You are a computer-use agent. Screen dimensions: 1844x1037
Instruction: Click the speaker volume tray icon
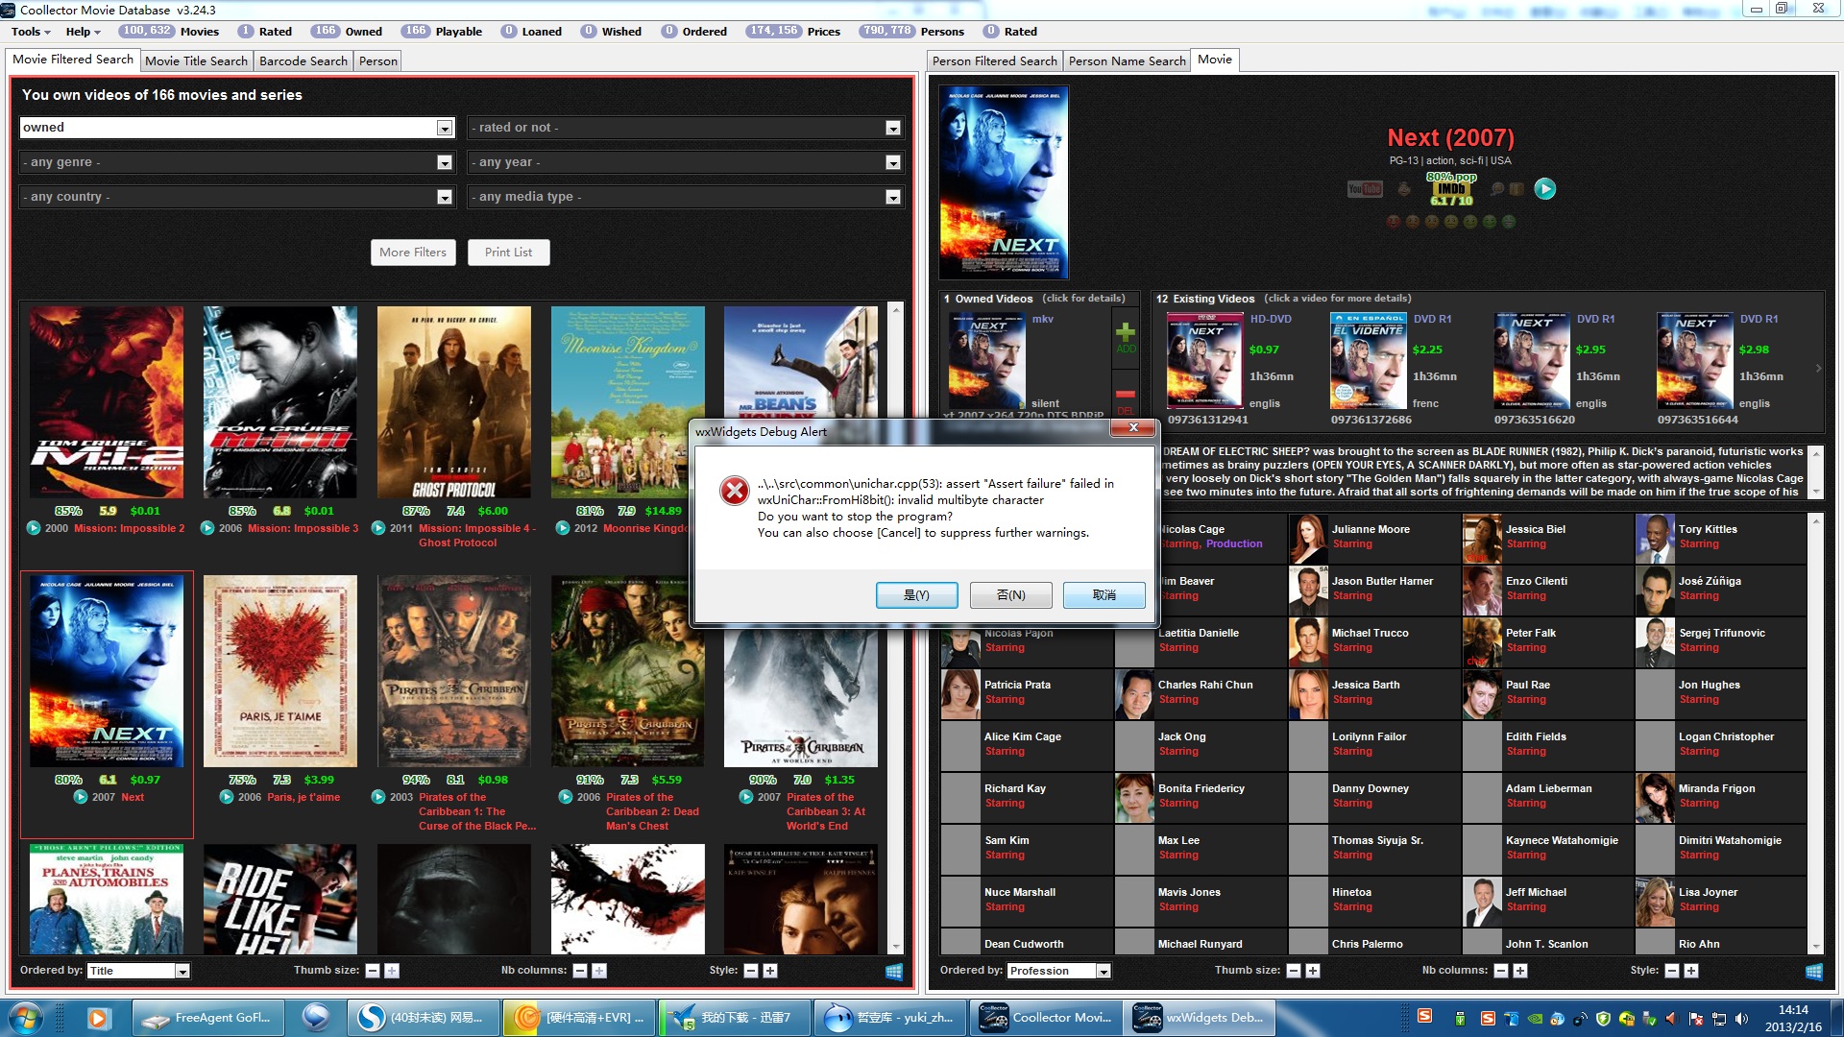coord(1742,1019)
